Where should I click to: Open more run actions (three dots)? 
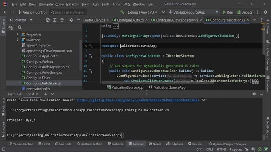click(x=257, y=12)
